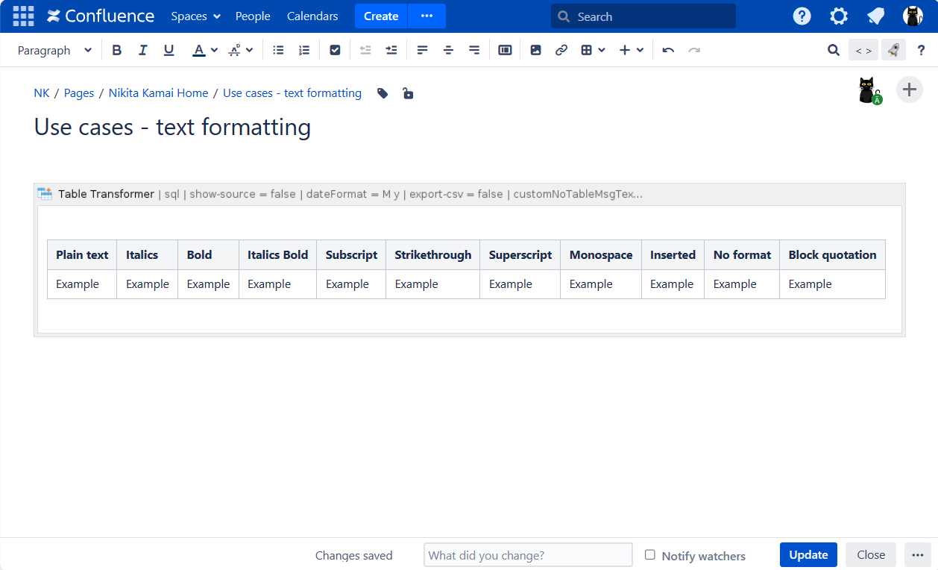
Task: Open the People menu item
Action: 253,16
